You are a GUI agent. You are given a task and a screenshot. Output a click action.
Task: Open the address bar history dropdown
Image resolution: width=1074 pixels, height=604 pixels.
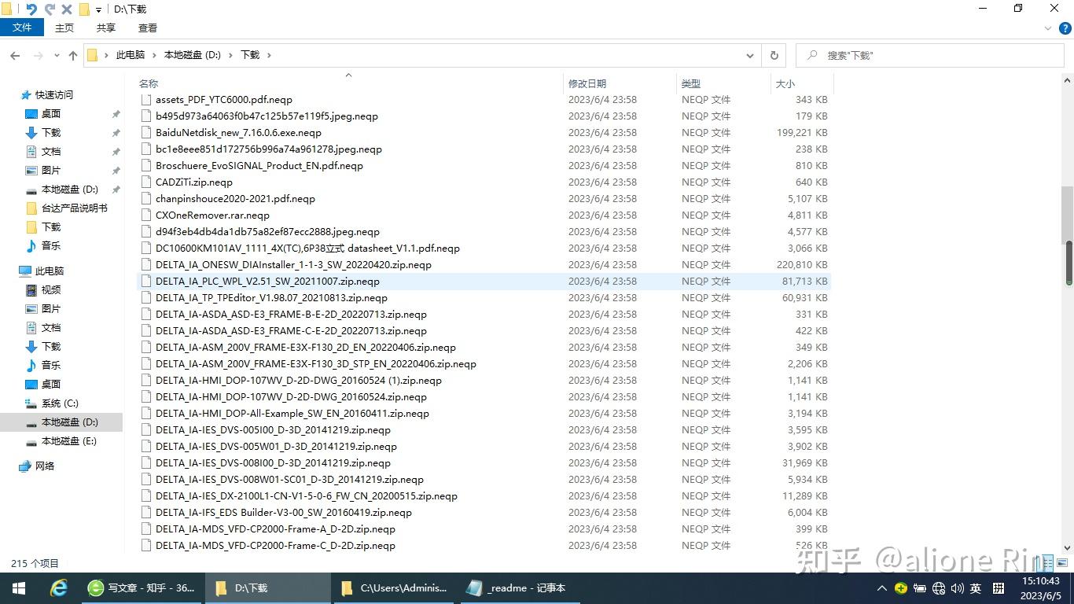click(x=750, y=56)
